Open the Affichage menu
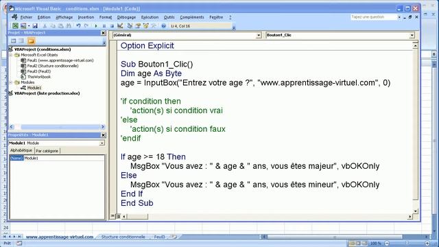Viewport: 439px width, 247px height. click(64, 17)
